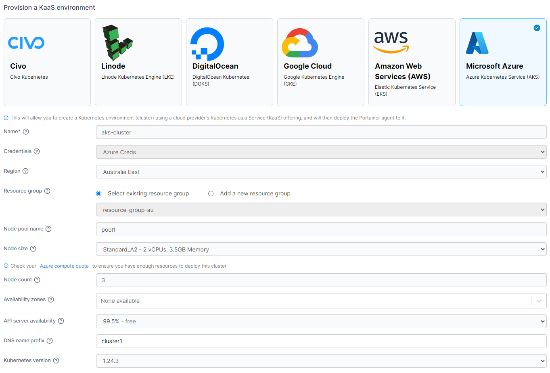Open help tooltip next to Credentials
Image resolution: width=550 pixels, height=373 pixels.
pos(37,151)
